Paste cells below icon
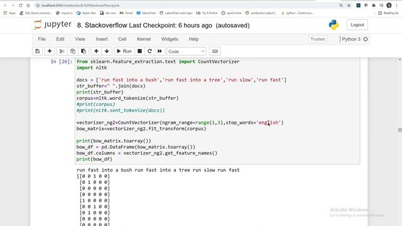This screenshot has width=402, height=226. coord(84,51)
